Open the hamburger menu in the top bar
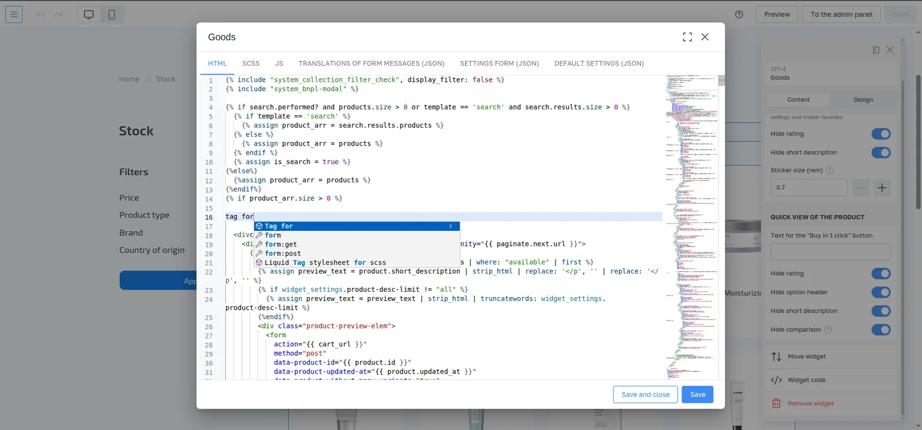This screenshot has width=922, height=430. click(x=14, y=14)
